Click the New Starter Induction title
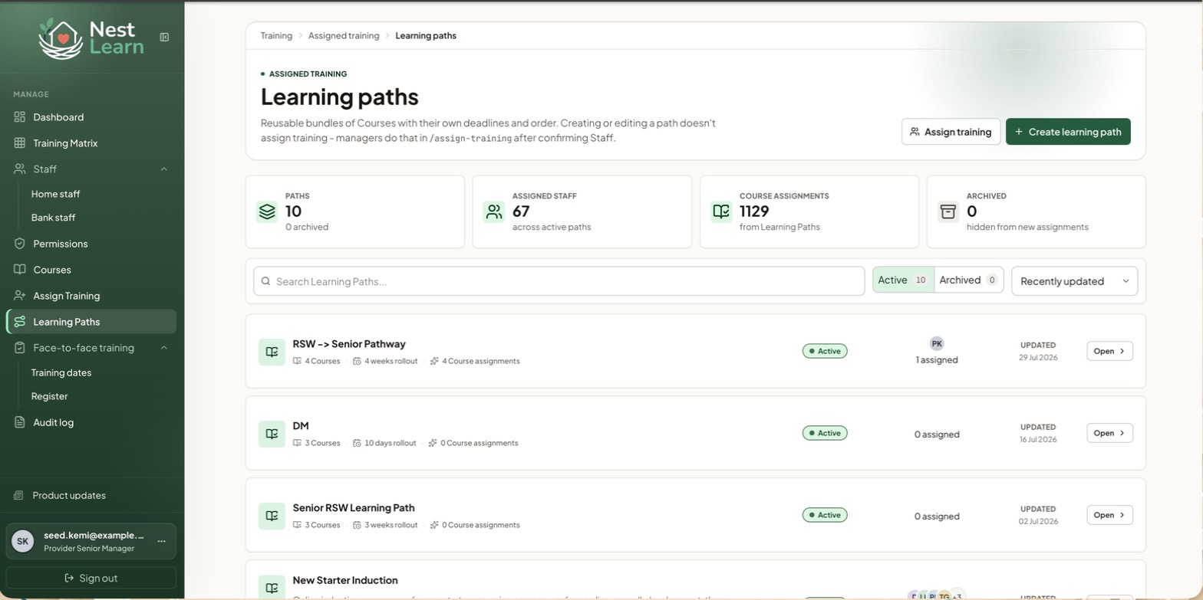This screenshot has height=600, width=1203. (345, 580)
